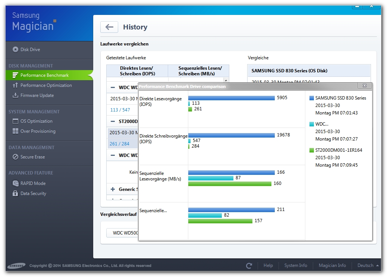Viewport: 387px width, 277px height.
Task: Open OS Optimization in the sidebar
Action: 36,121
